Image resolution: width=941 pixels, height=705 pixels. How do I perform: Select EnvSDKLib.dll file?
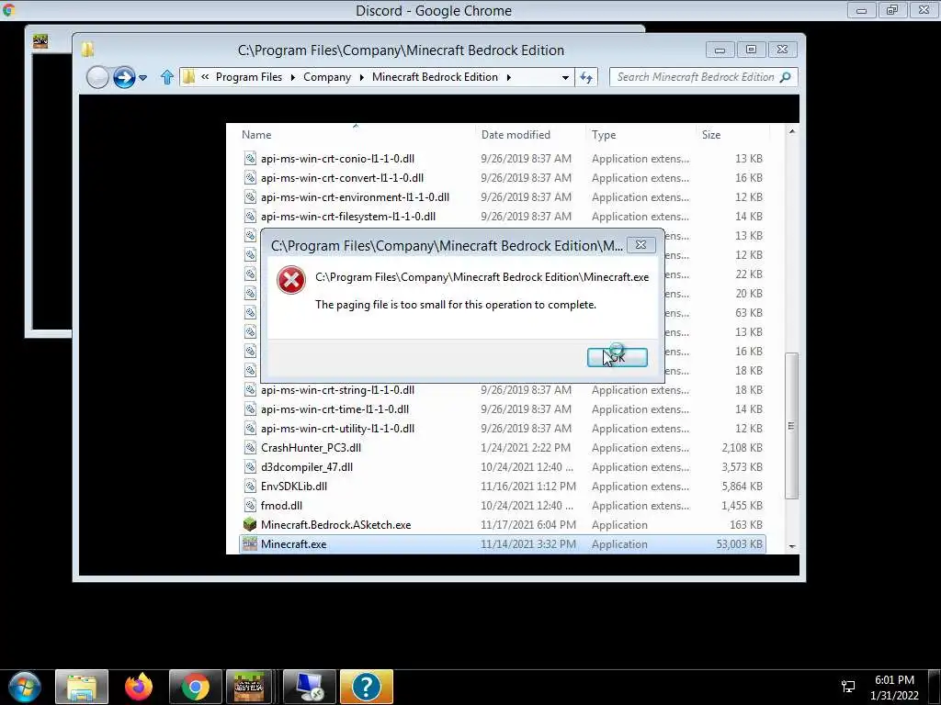[294, 487]
